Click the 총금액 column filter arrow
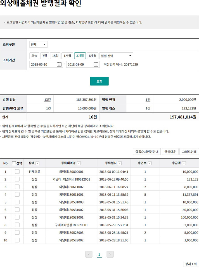The width and height of the screenshot is (199, 268). (x=184, y=163)
